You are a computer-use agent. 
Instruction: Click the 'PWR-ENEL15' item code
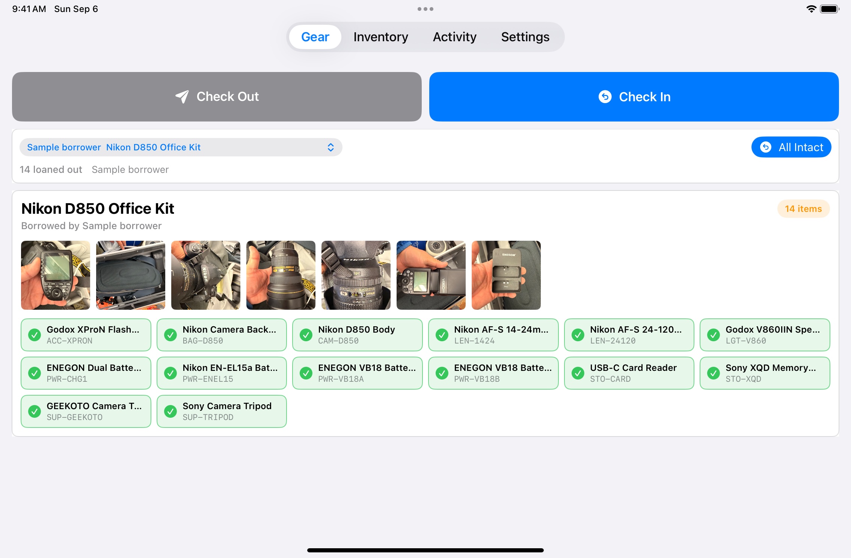(x=208, y=379)
